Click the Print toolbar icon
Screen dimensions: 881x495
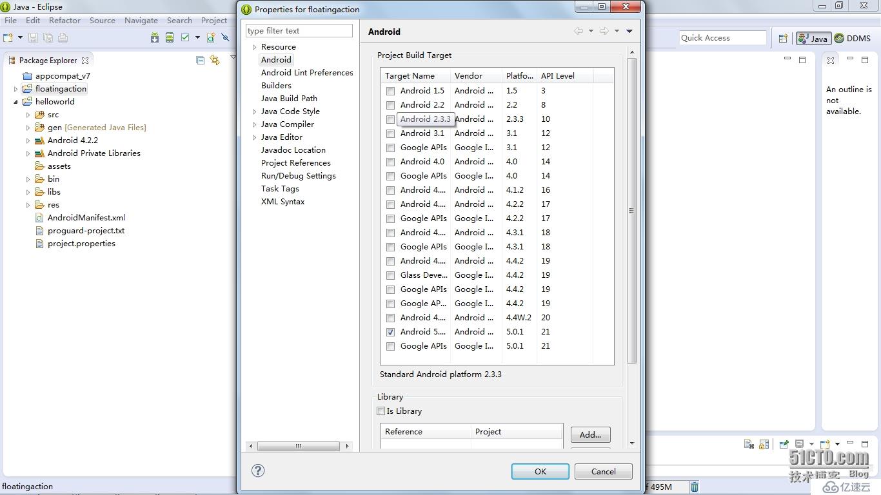(63, 38)
